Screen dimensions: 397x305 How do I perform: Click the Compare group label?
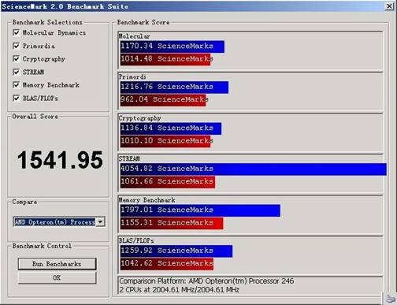pyautogui.click(x=24, y=202)
